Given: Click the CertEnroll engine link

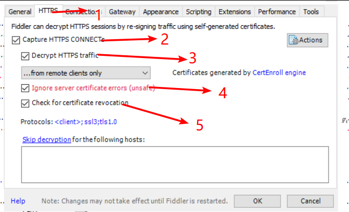Looking at the screenshot, I should tap(279, 72).
